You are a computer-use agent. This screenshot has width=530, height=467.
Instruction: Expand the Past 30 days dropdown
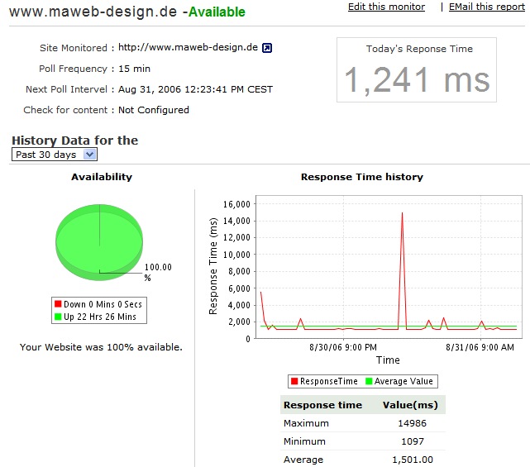point(90,155)
